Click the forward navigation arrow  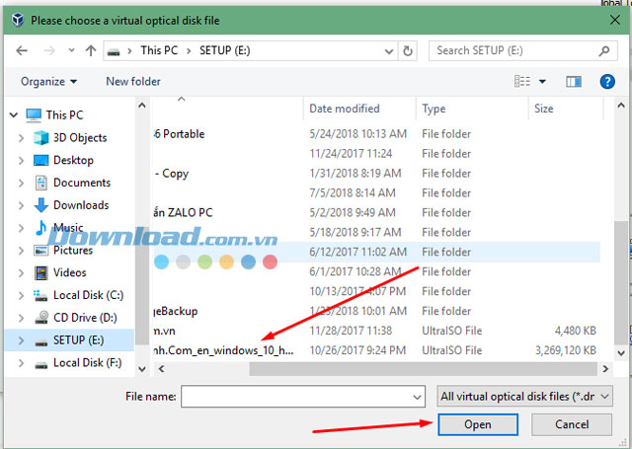click(x=49, y=50)
